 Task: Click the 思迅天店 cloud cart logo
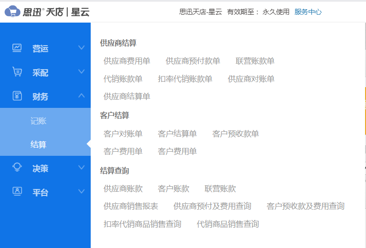pos(12,12)
